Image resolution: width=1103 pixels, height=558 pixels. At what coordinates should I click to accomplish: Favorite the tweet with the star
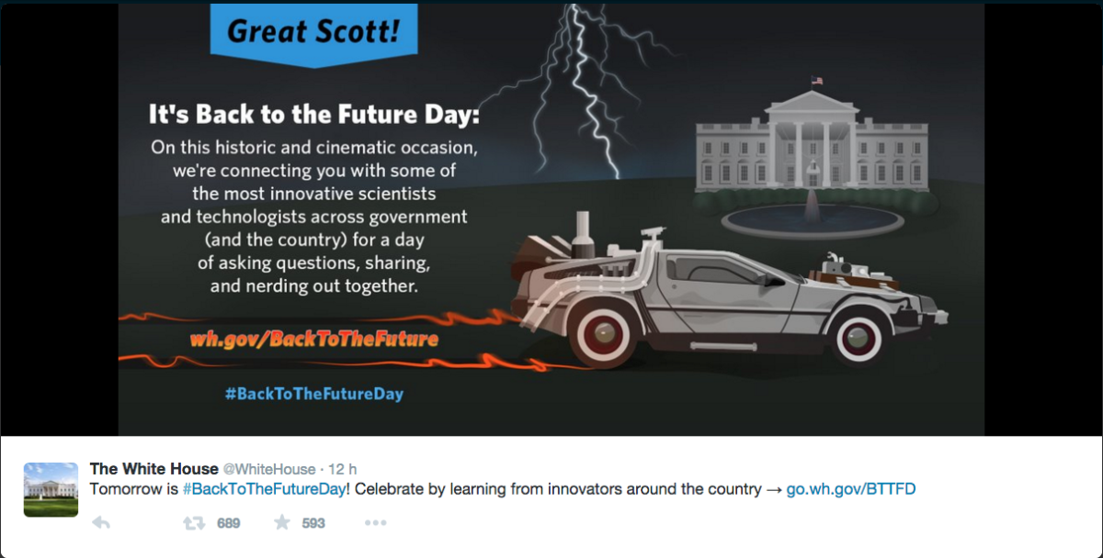[282, 523]
